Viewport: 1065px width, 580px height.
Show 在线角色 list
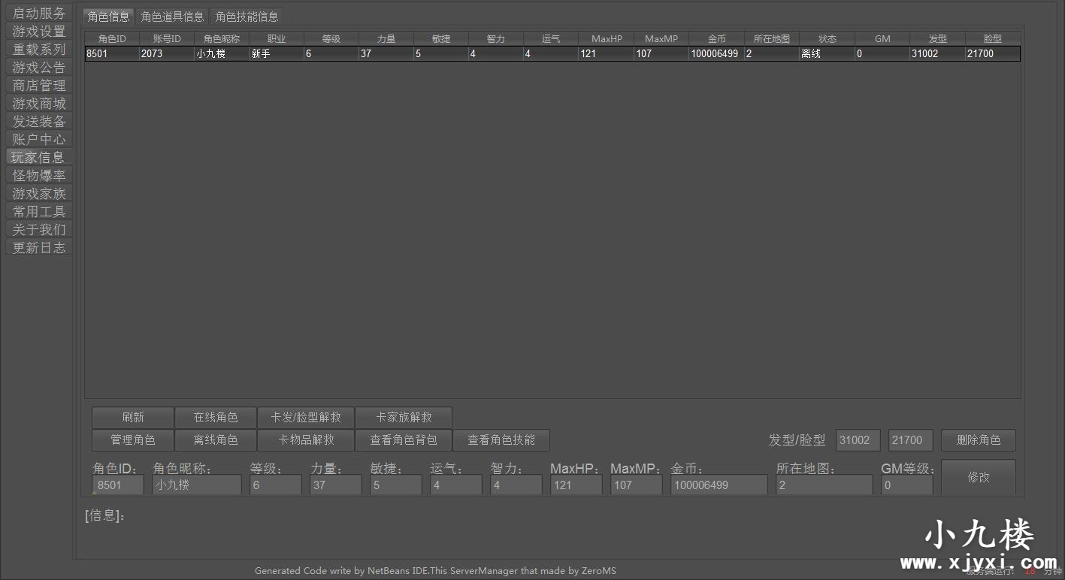(x=216, y=418)
